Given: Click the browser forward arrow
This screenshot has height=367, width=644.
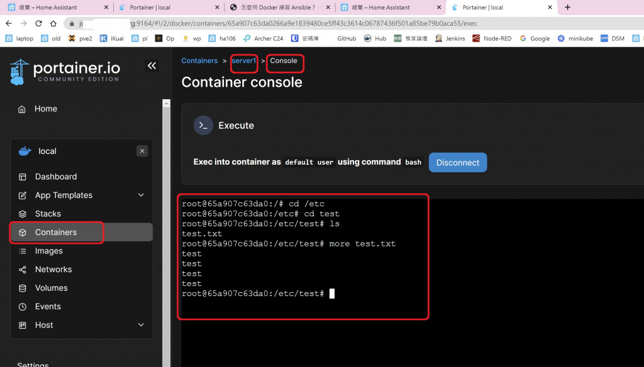Looking at the screenshot, I should coord(24,23).
